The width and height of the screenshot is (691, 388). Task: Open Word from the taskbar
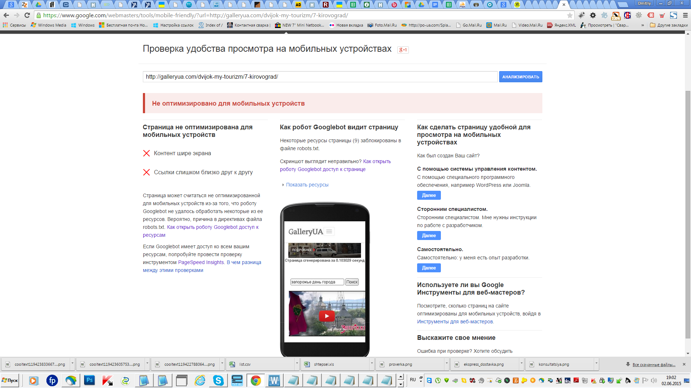point(274,380)
